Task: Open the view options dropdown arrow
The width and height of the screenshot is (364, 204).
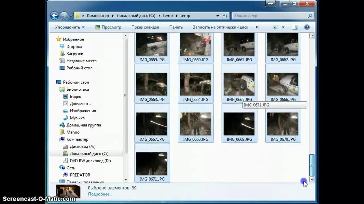Action: point(283,27)
